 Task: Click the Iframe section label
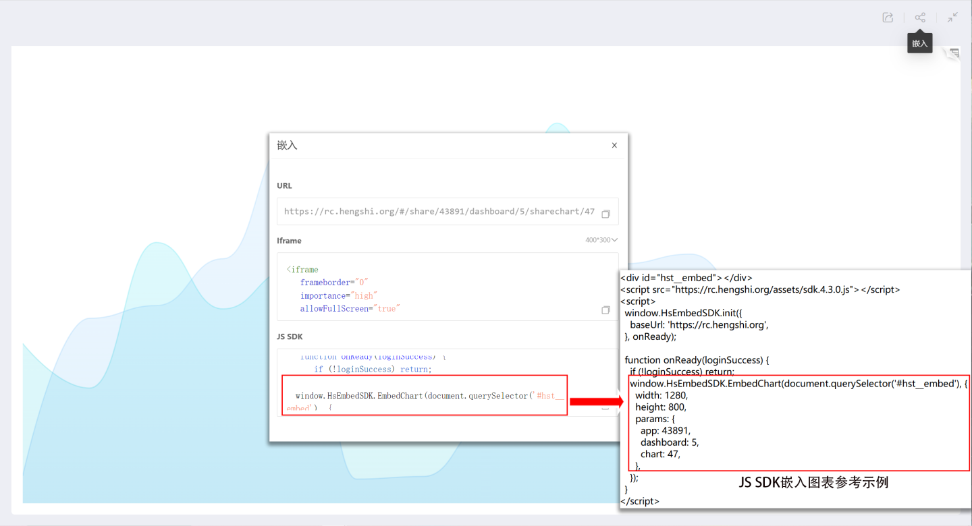[289, 241]
